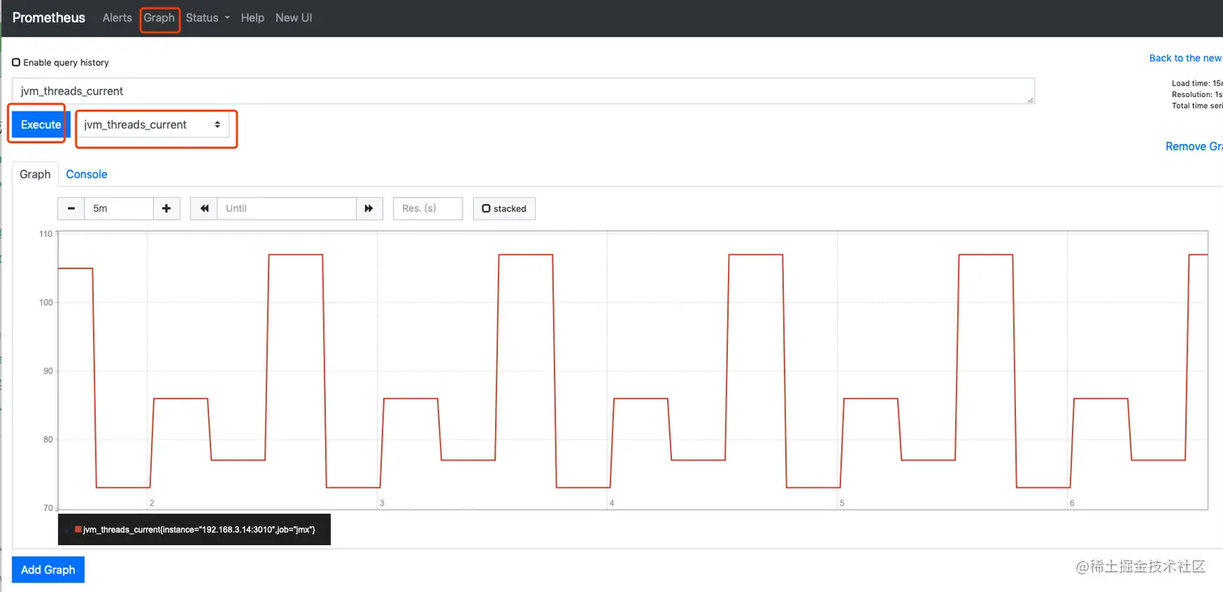Run the query with Execute button

tap(41, 125)
